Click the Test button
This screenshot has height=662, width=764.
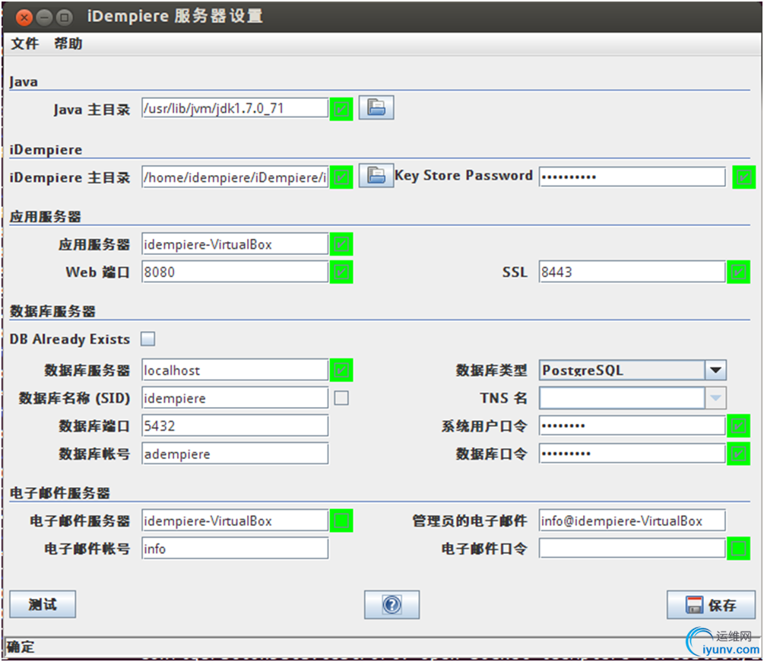tap(43, 604)
